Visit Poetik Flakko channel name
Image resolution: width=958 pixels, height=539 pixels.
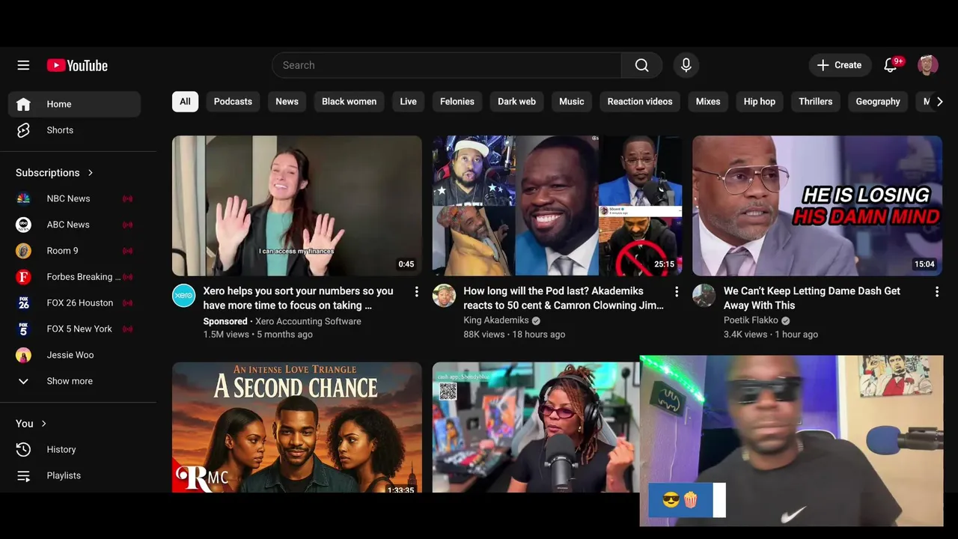tap(751, 320)
